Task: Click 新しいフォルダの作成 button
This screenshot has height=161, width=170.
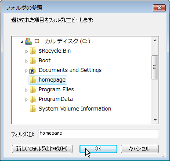Action: (42, 149)
